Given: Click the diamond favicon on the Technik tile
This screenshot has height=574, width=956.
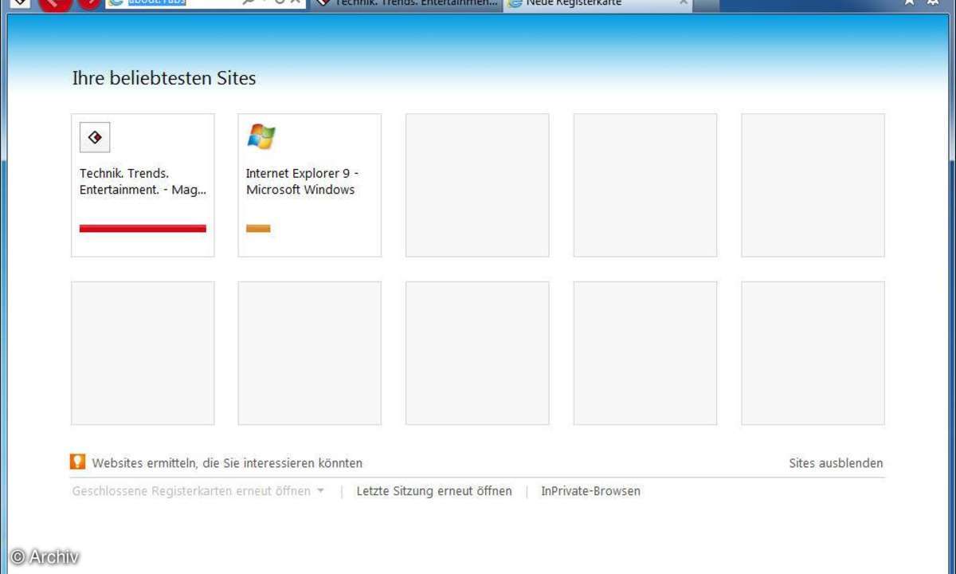Looking at the screenshot, I should (x=95, y=137).
